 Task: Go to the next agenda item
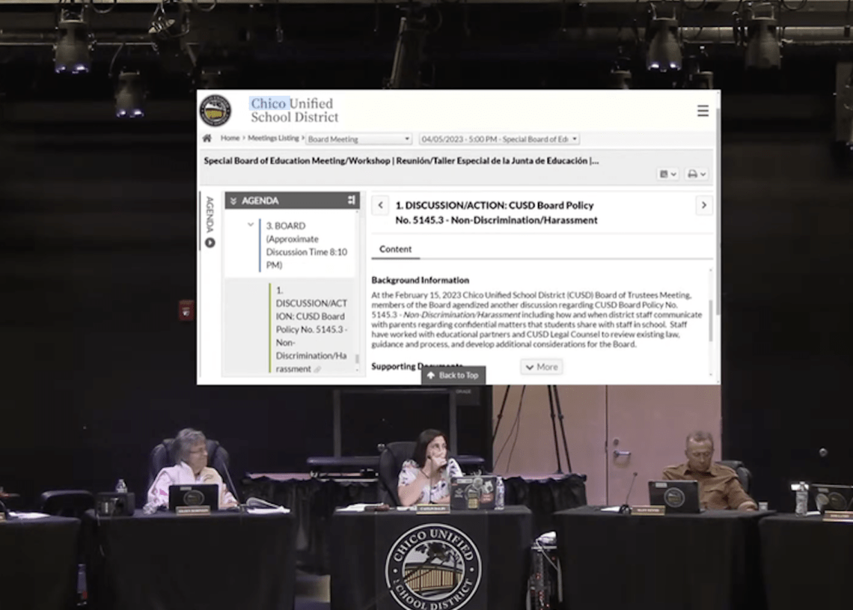(704, 205)
